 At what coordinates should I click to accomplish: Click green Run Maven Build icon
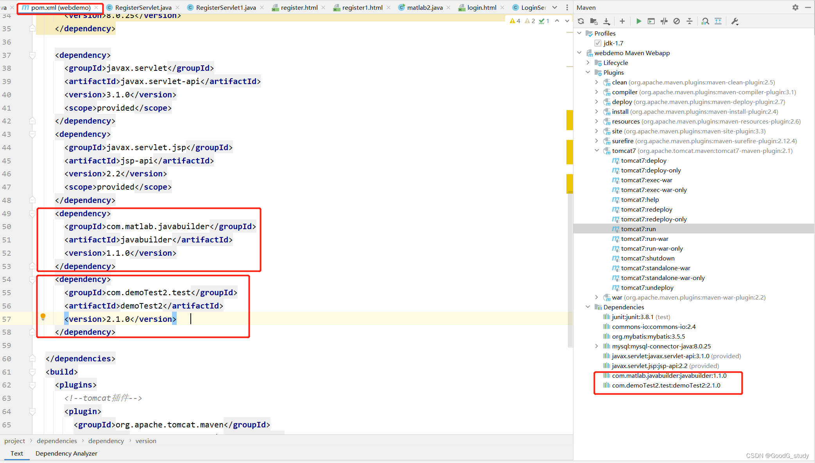pos(639,22)
